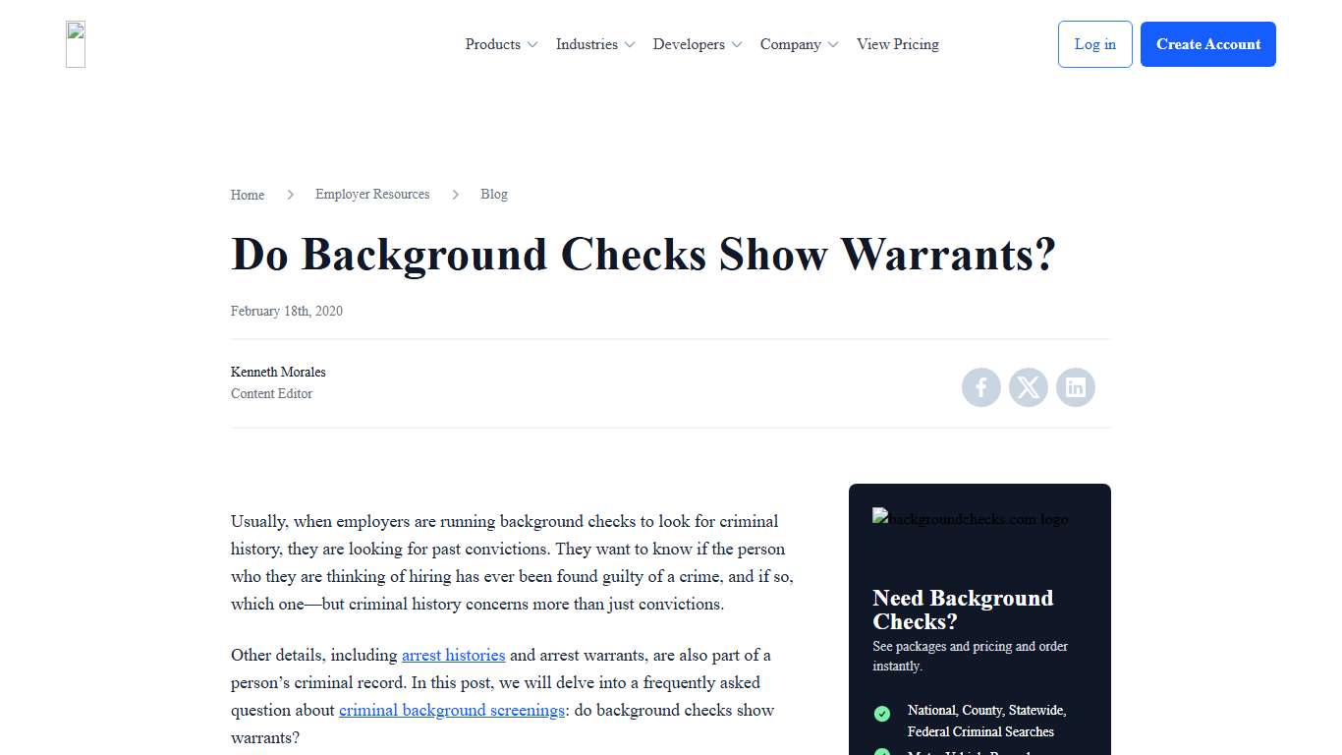Open the View Pricing menu item
The image size is (1342, 755).
897,44
